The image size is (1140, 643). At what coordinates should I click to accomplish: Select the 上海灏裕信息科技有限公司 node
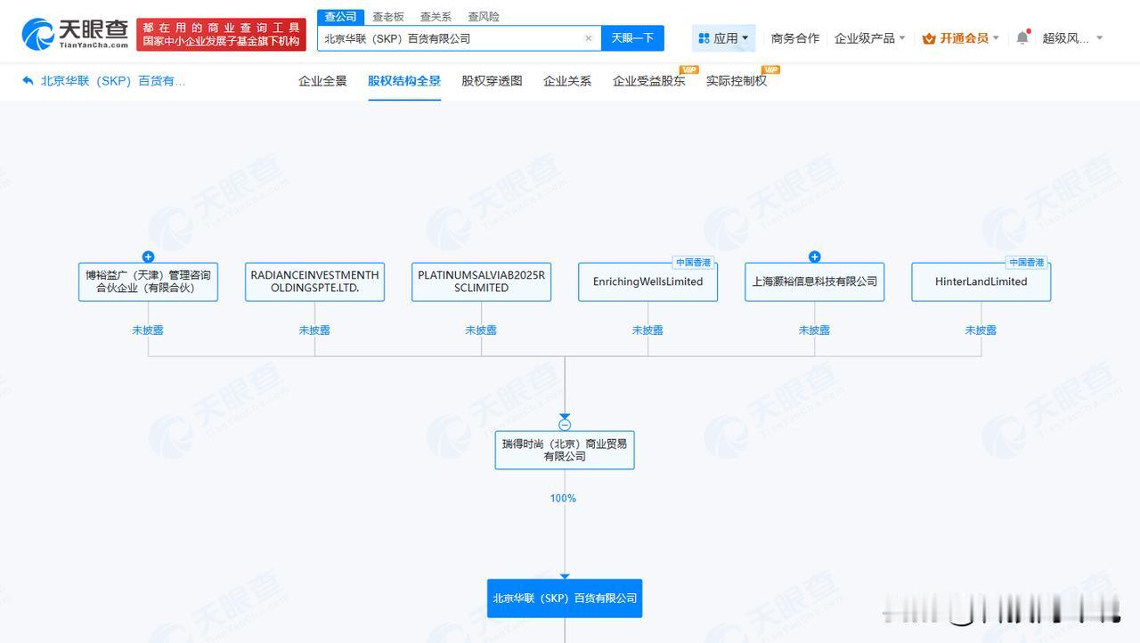(x=814, y=281)
